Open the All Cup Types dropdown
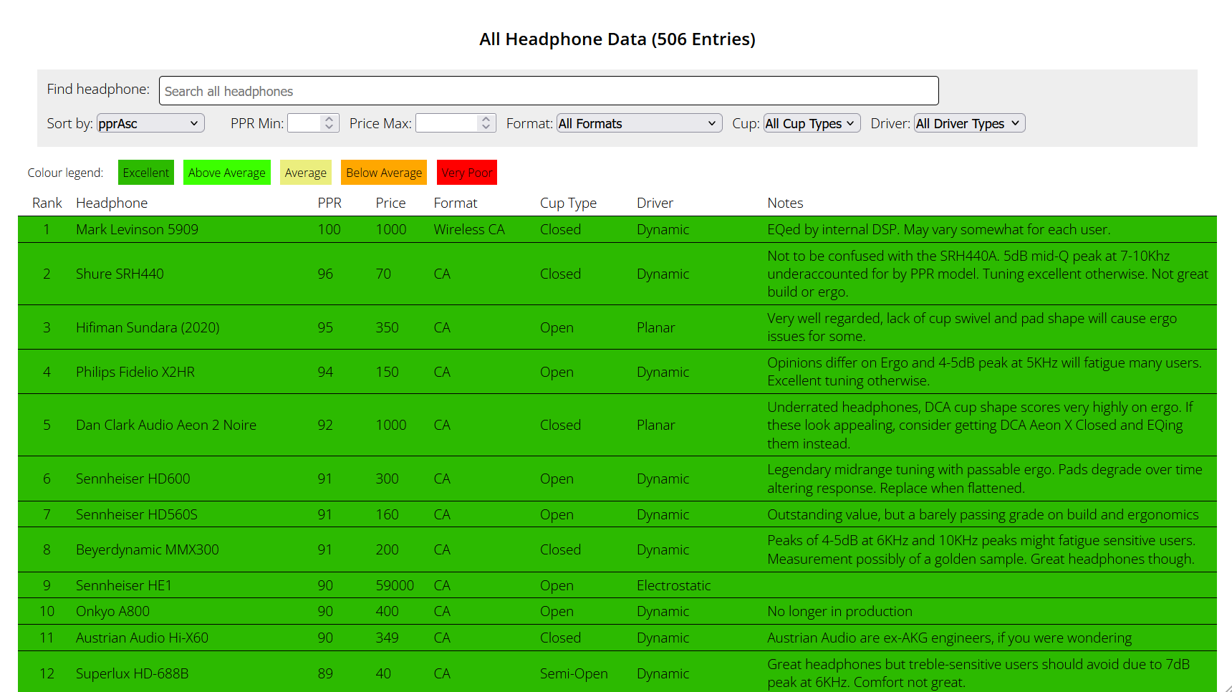This screenshot has width=1232, height=692. (812, 123)
